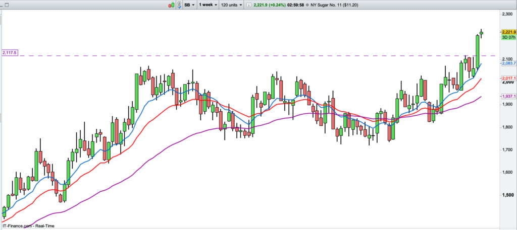Click the red 2,017.1 moving average label

coord(508,79)
